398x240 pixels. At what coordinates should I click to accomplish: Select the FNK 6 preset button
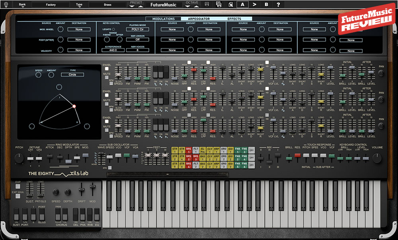coord(244,165)
